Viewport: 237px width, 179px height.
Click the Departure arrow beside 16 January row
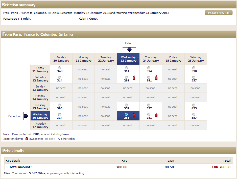(26, 116)
